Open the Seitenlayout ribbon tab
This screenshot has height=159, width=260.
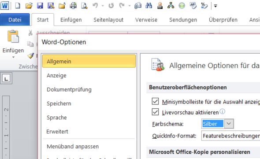(x=108, y=20)
